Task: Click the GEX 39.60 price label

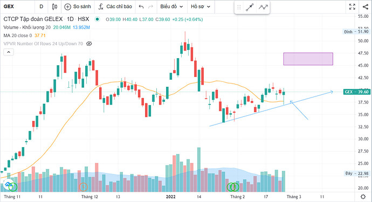Action: click(357, 92)
